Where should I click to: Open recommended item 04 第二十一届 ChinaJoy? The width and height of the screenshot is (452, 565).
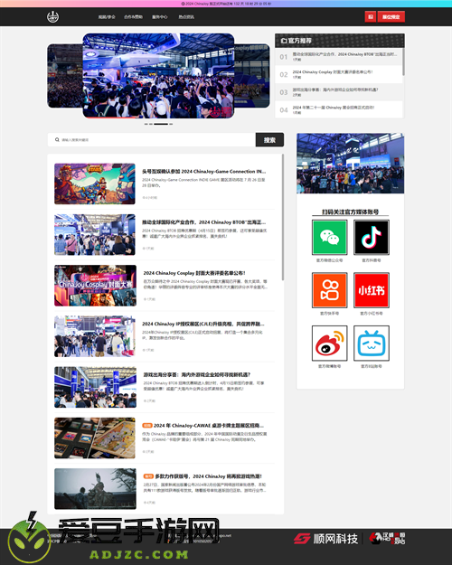tap(338, 109)
